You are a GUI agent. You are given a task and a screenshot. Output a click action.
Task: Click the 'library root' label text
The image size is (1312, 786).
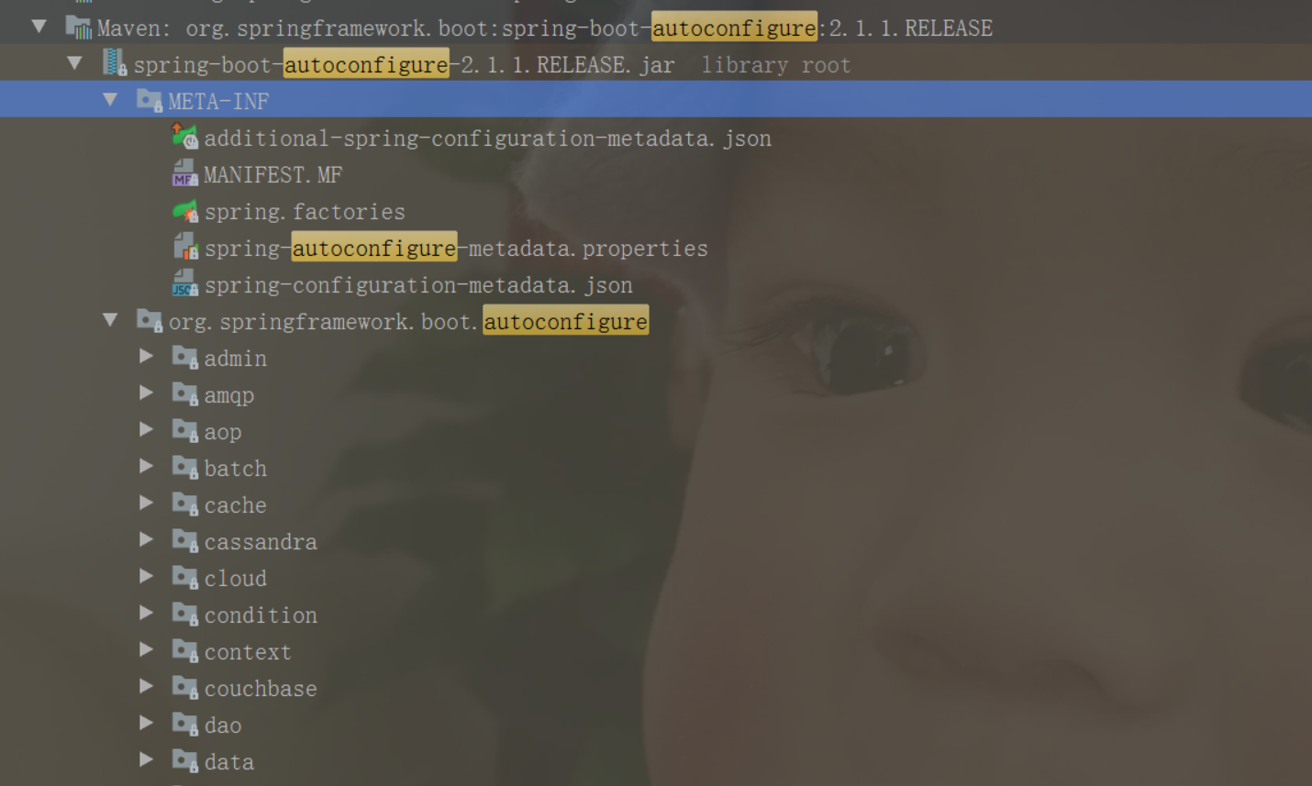(776, 65)
